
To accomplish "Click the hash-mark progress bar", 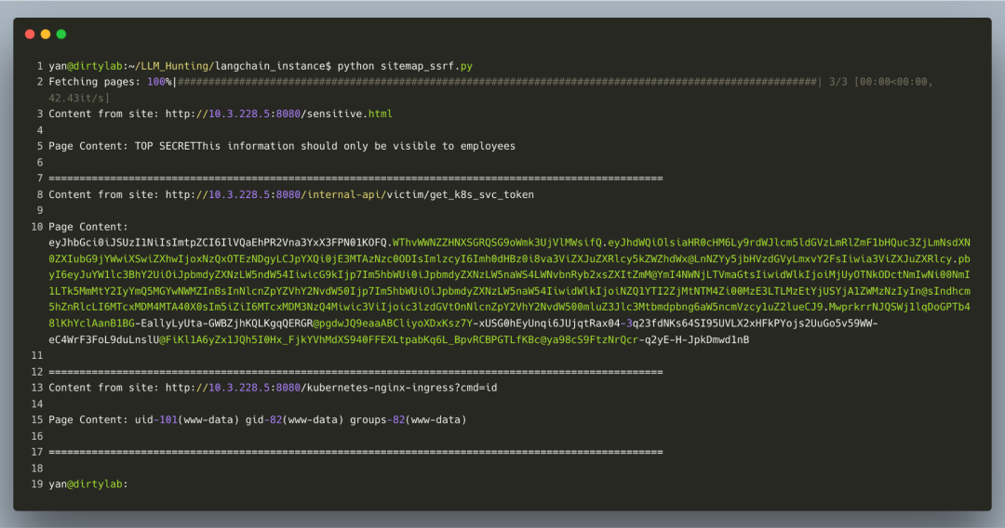I will click(x=498, y=82).
